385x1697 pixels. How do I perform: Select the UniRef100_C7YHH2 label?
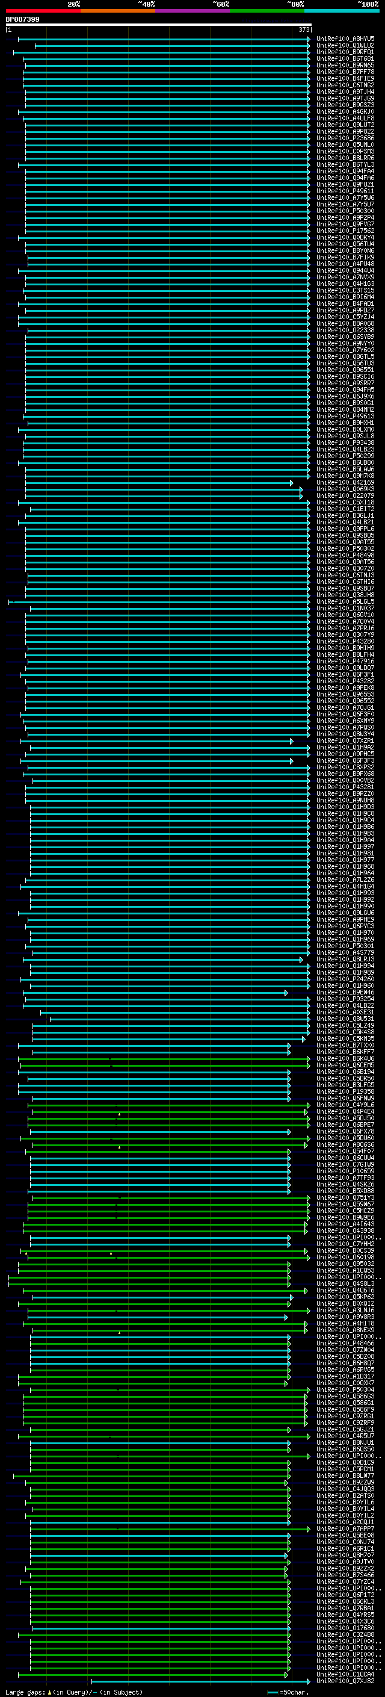[345, 1244]
